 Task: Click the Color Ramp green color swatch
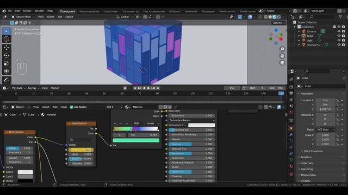tap(136, 140)
